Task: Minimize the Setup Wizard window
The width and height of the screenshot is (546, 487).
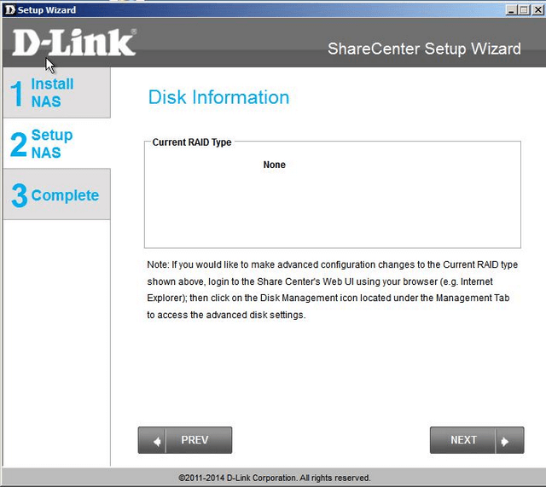Action: (x=511, y=9)
